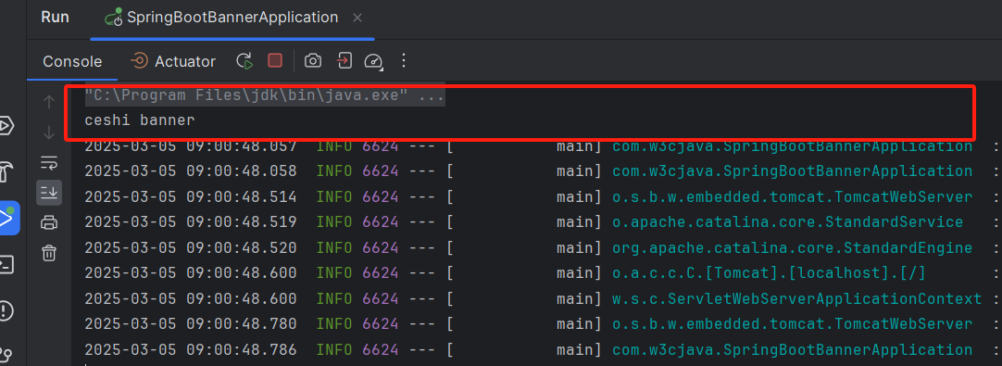
Task: Click TomcatWebServer logger on the 48.514 line
Action: coord(793,196)
